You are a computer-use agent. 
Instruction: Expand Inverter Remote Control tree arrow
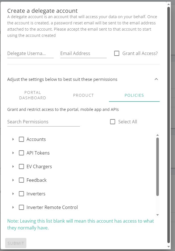point(13,207)
